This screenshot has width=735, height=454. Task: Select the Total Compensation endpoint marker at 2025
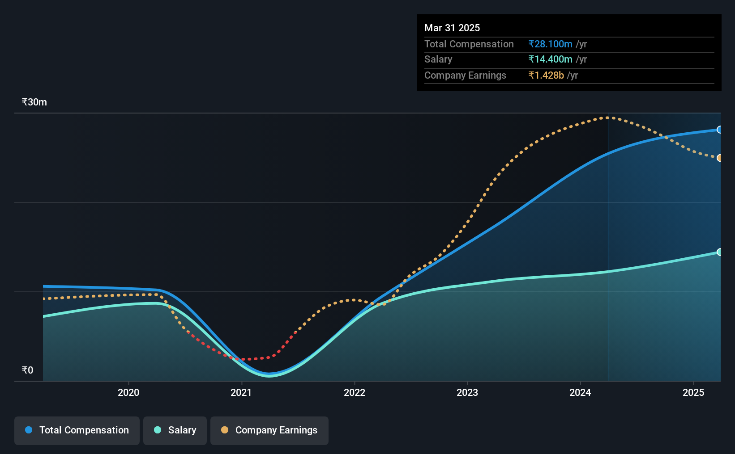tap(720, 130)
